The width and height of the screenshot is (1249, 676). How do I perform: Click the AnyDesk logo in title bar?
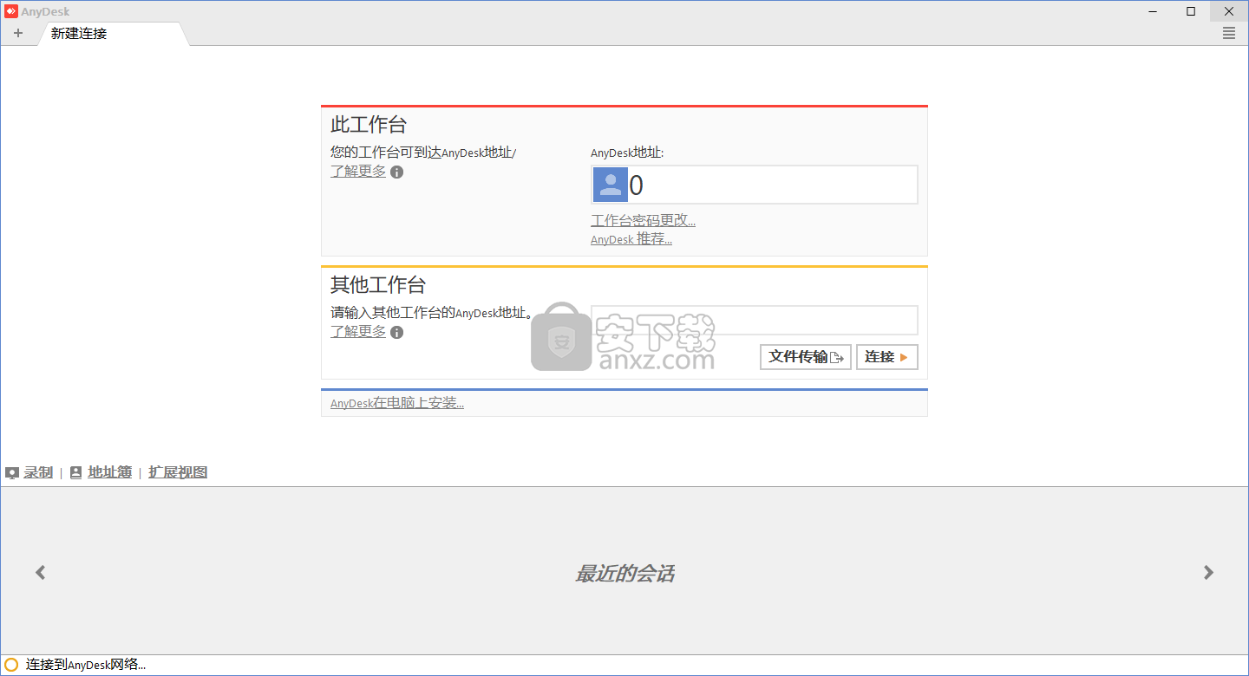point(10,11)
